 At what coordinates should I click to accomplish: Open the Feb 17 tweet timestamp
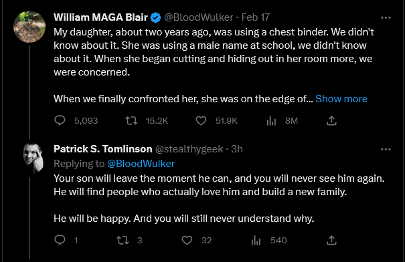coord(256,17)
